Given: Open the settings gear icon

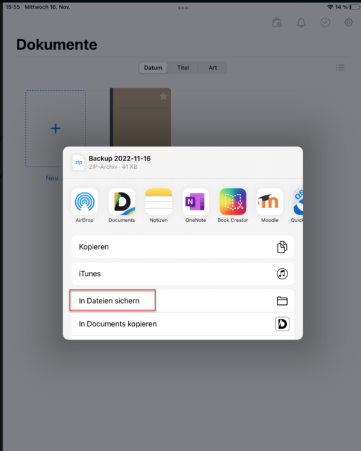Looking at the screenshot, I should click(x=348, y=22).
